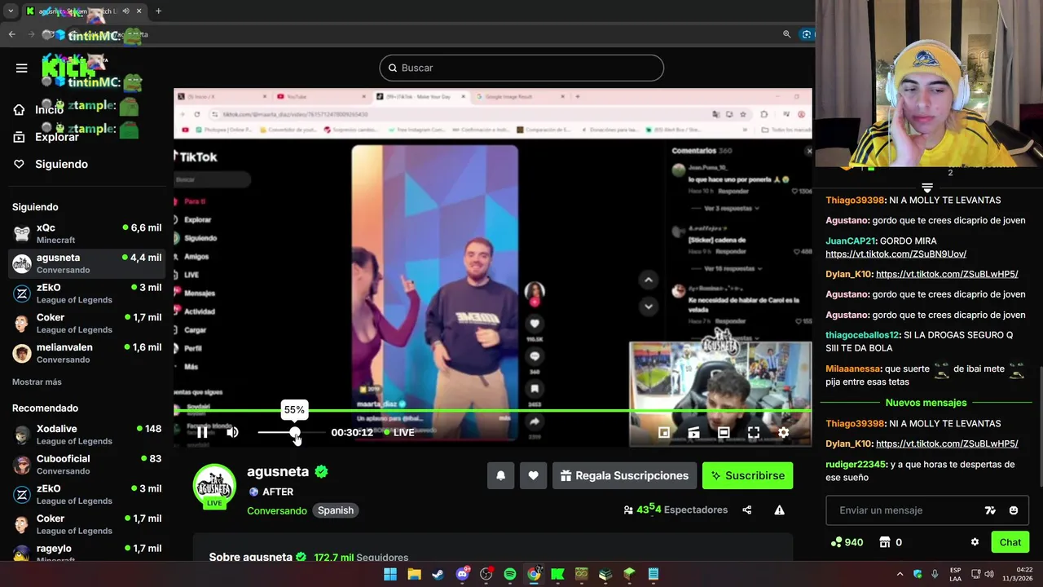Screen dimensions: 1043x587
Task: Go back with browser back arrow
Action: pyautogui.click(x=11, y=34)
